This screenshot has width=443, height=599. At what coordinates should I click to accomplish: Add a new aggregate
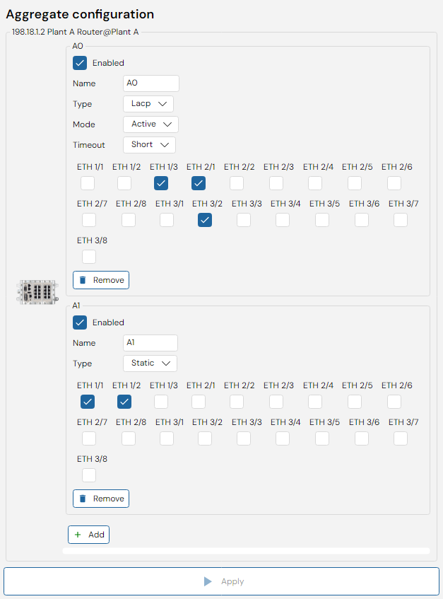pyautogui.click(x=88, y=535)
